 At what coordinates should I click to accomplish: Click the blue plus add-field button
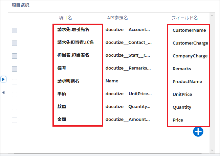click(x=198, y=132)
